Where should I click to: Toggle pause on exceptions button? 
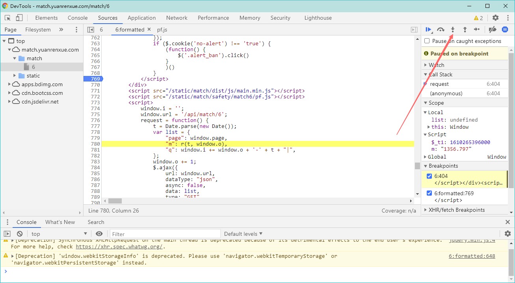pyautogui.click(x=505, y=30)
